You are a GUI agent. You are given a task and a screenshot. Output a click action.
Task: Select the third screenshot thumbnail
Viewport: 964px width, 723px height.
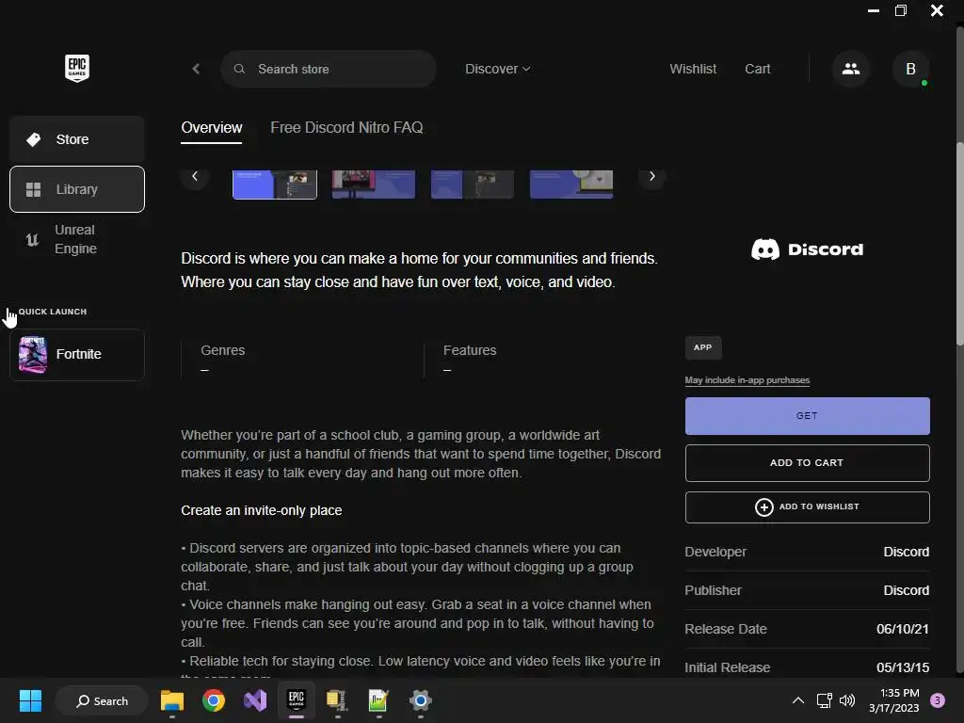(x=473, y=185)
